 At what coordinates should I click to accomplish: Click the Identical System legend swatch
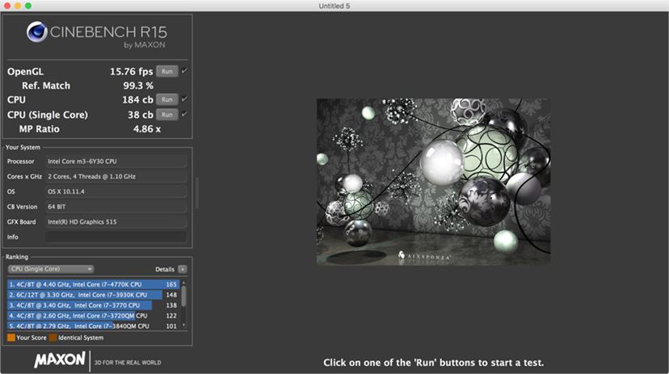pyautogui.click(x=53, y=338)
